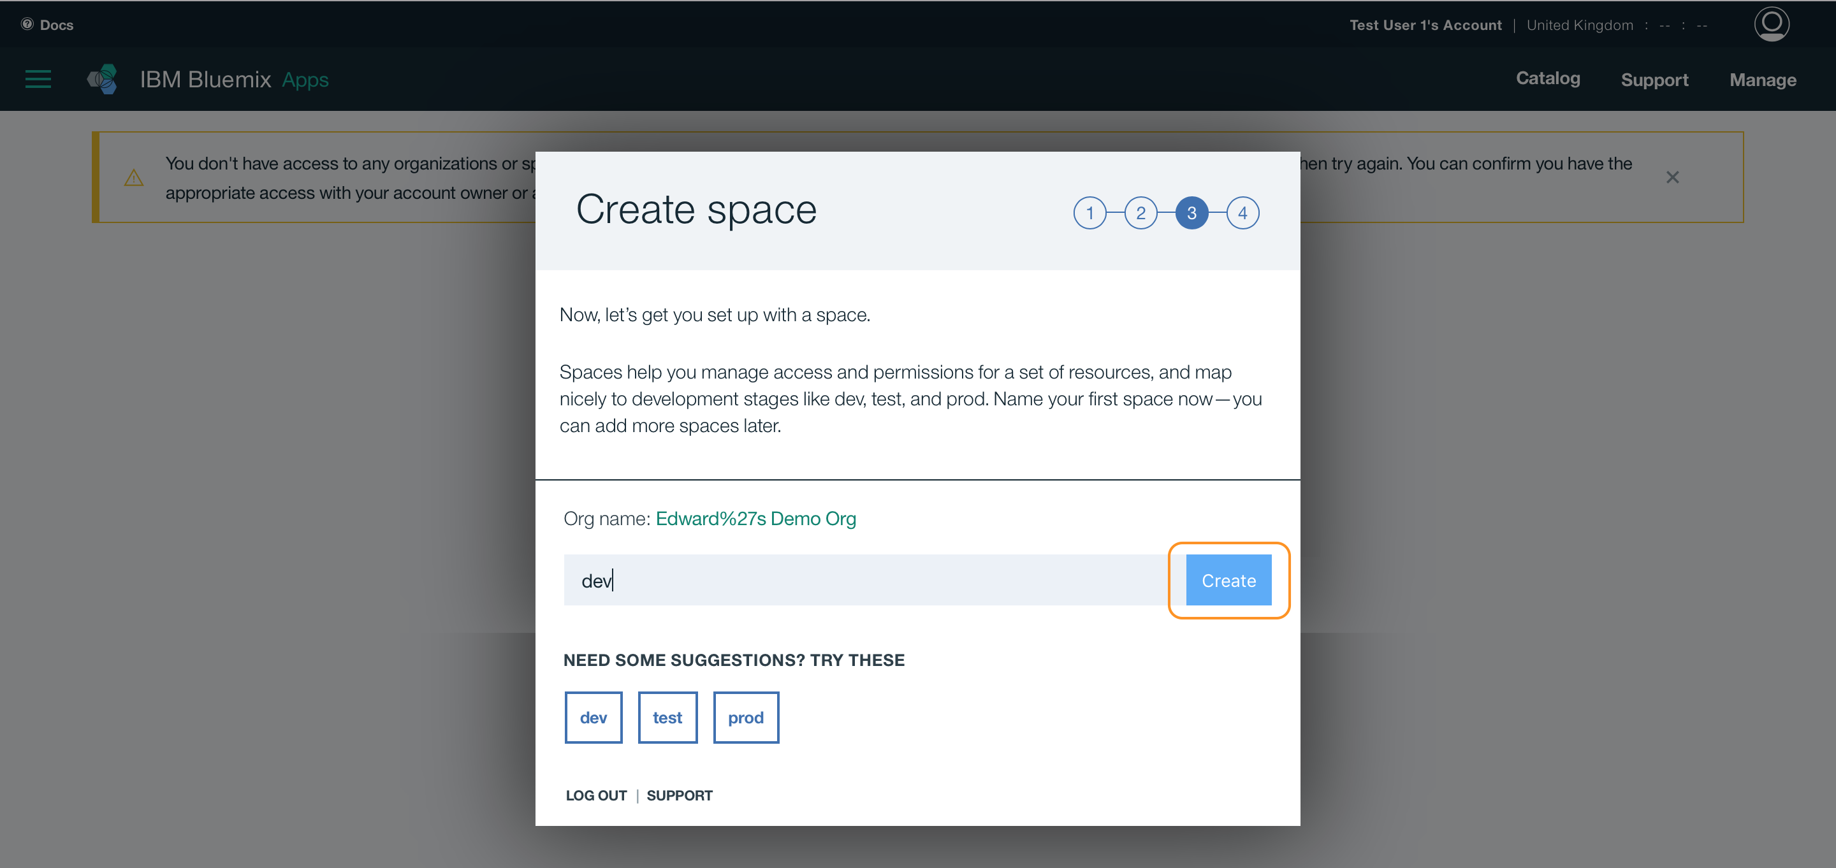
Task: Choose the prod suggestion chip
Action: [x=745, y=718]
